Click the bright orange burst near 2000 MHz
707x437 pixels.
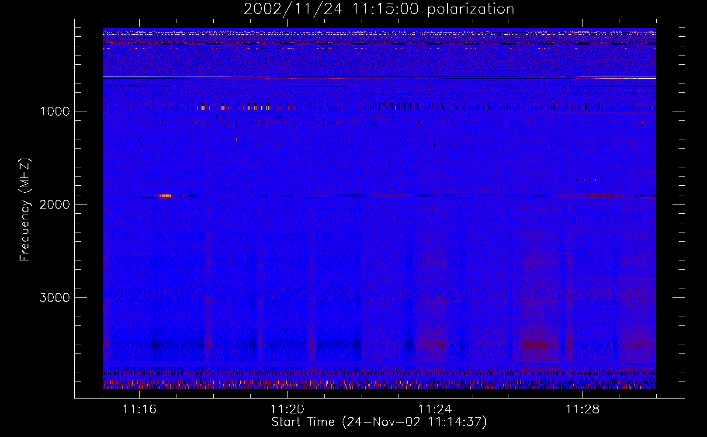(165, 196)
